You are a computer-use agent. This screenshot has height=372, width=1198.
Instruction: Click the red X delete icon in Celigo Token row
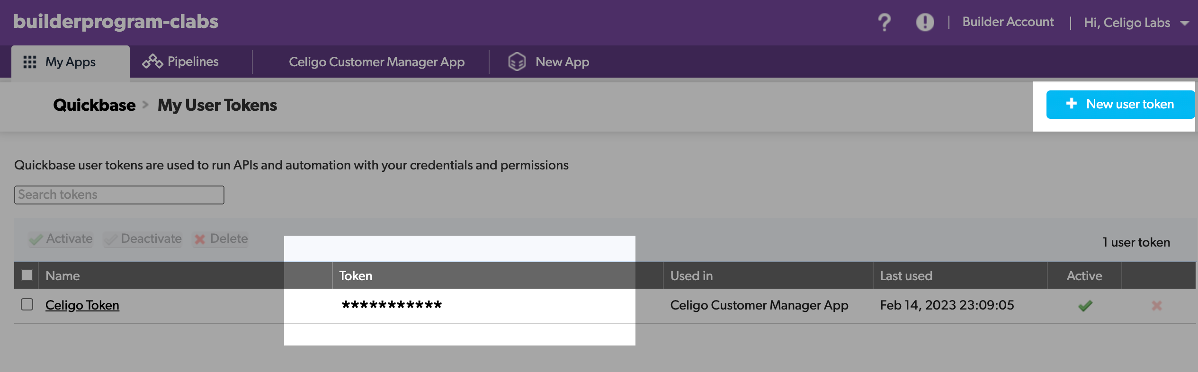[1157, 306]
